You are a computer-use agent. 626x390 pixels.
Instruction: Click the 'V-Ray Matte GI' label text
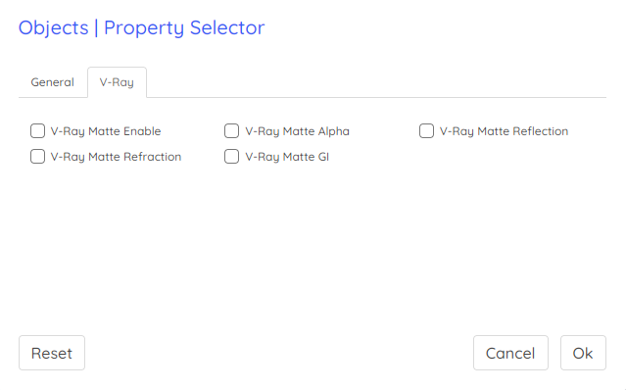[287, 157]
